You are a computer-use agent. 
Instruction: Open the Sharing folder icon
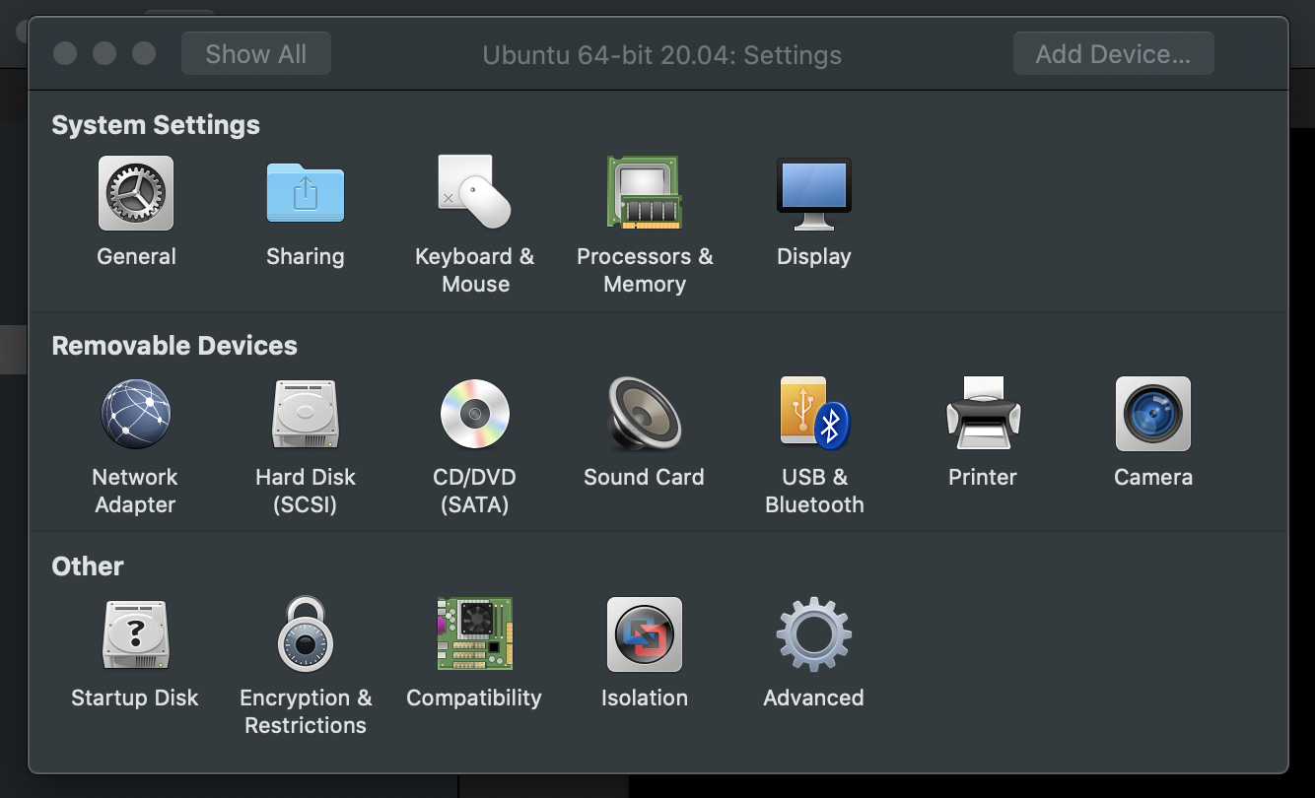coord(306,193)
